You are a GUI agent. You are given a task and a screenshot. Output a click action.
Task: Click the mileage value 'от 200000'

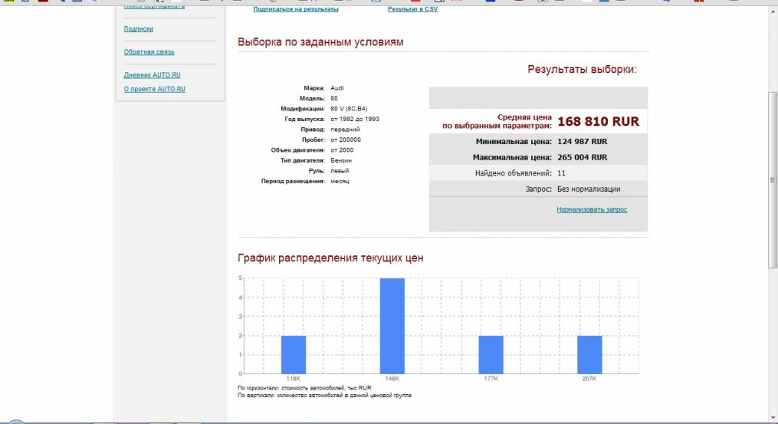(x=346, y=140)
